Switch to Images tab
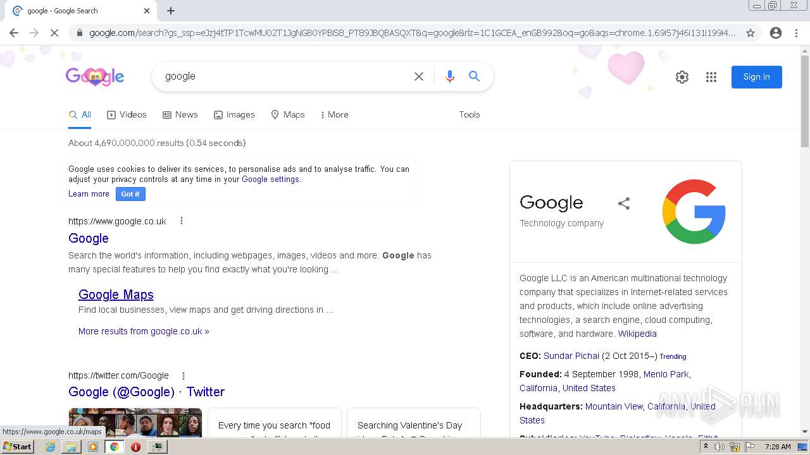 [234, 115]
